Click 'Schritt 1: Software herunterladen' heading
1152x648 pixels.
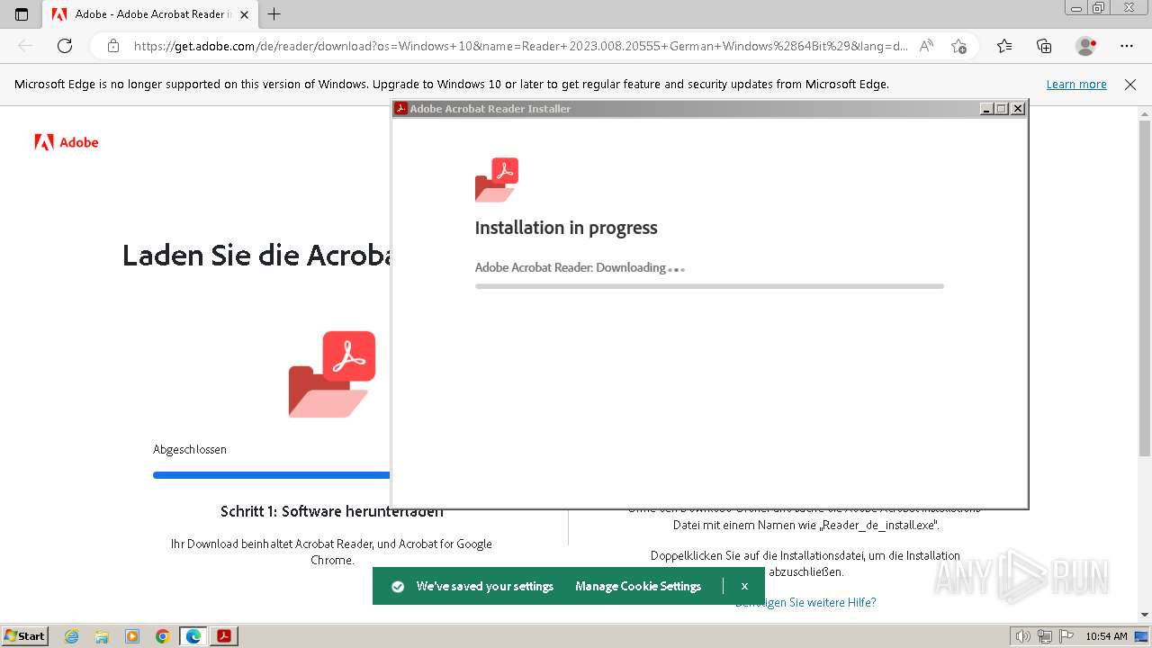point(332,511)
